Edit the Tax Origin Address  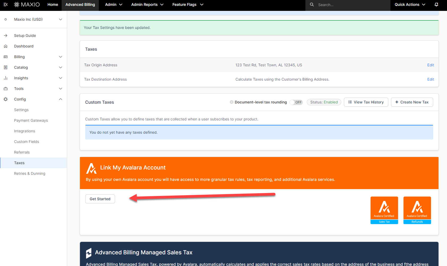click(431, 65)
